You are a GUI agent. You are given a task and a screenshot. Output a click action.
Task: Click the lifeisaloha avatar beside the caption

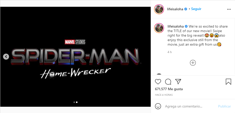point(160,28)
